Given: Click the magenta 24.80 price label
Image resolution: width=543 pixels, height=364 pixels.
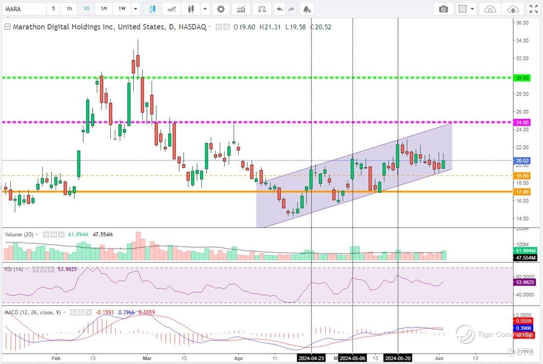Looking at the screenshot, I should 522,123.
